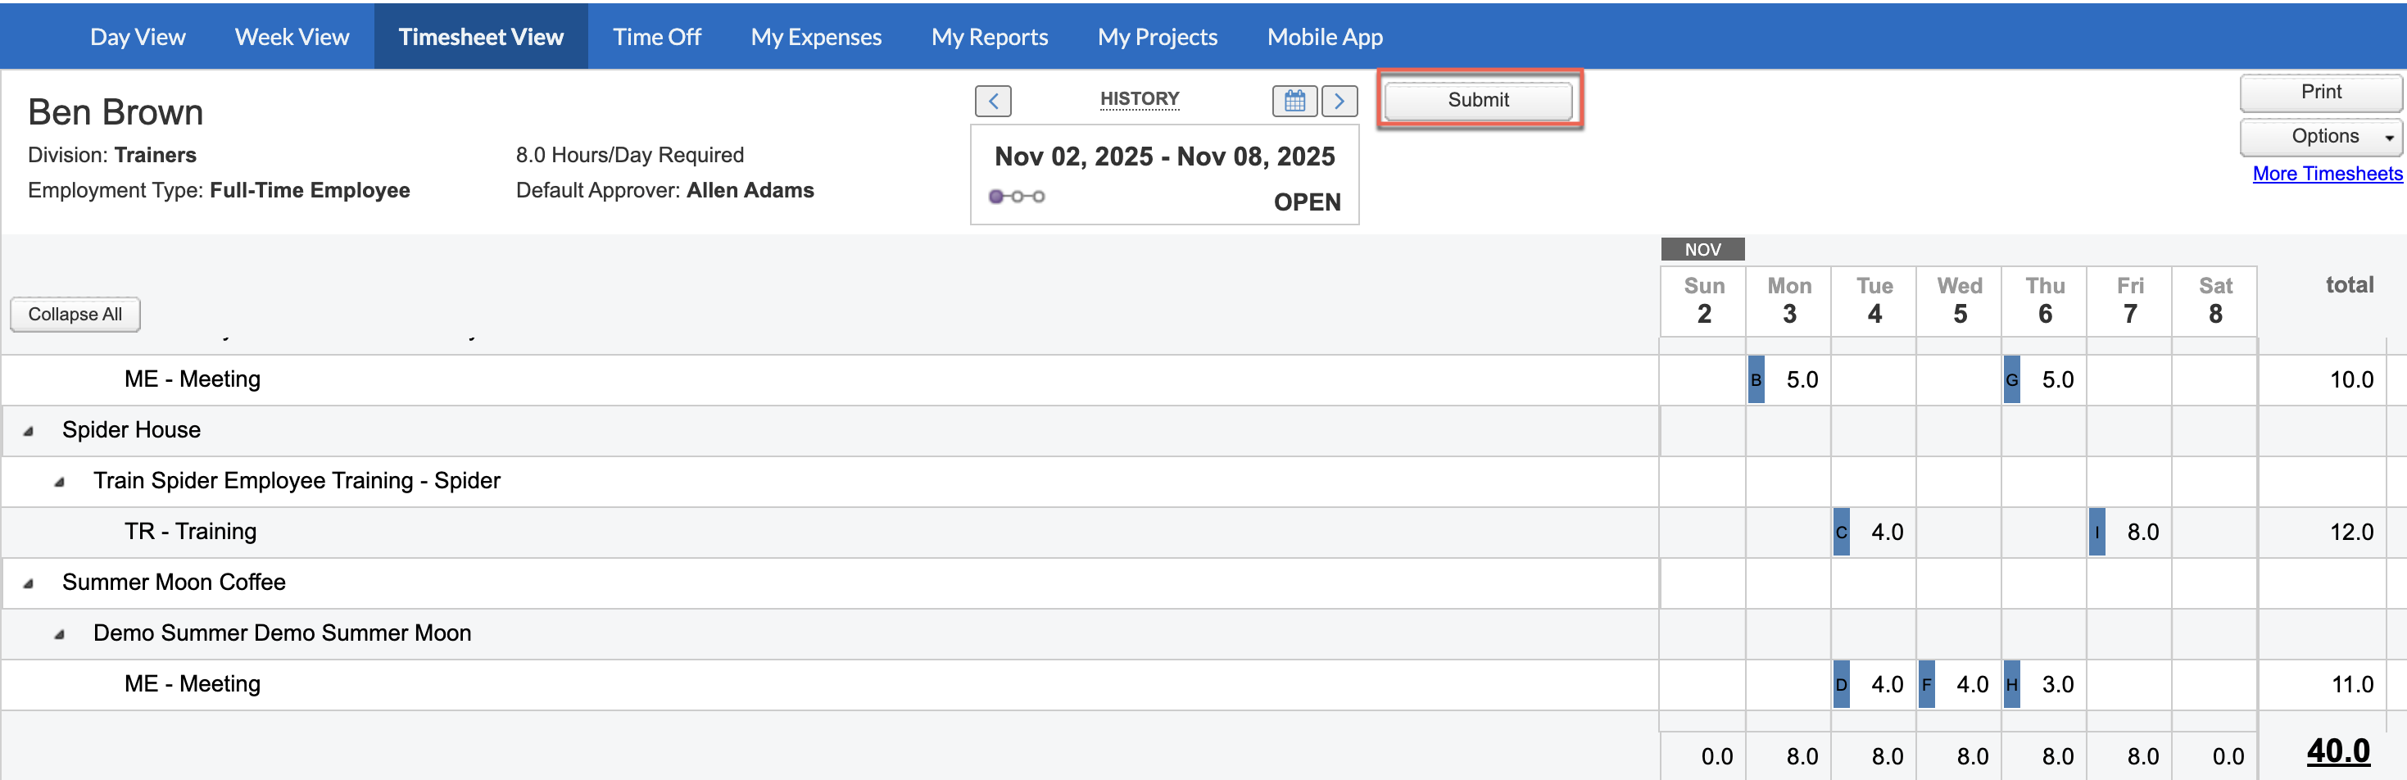
Task: Print the timesheet
Action: 2320,92
